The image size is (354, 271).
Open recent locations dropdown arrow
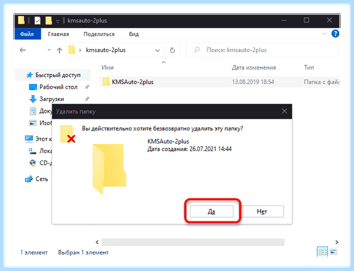49,50
